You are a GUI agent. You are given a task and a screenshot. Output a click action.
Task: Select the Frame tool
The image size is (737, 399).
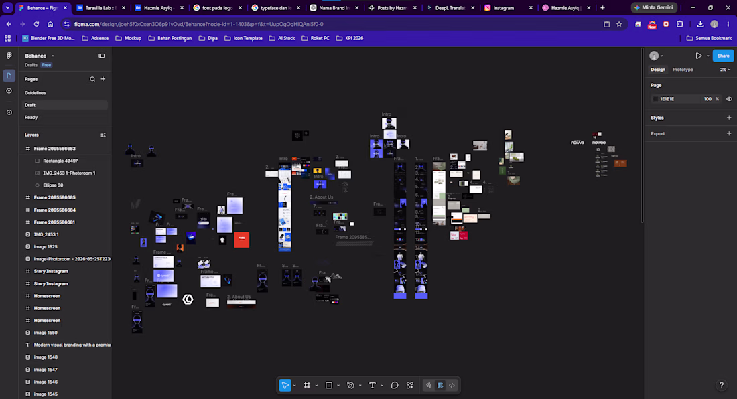tap(307, 386)
